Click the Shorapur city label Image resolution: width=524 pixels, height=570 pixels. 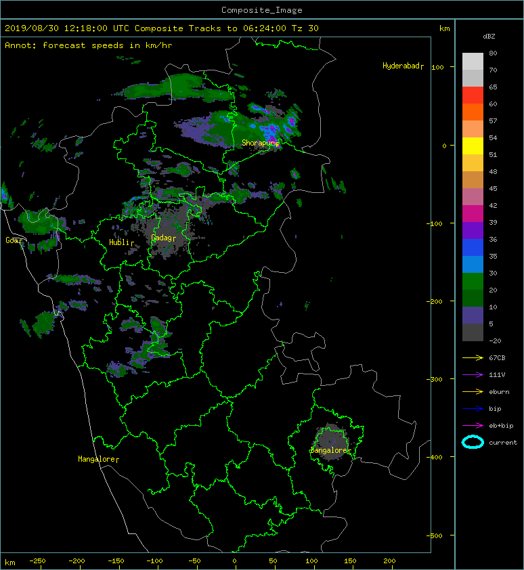(x=259, y=143)
